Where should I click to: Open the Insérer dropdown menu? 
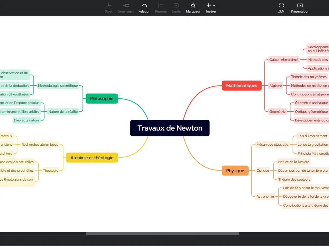[211, 5]
